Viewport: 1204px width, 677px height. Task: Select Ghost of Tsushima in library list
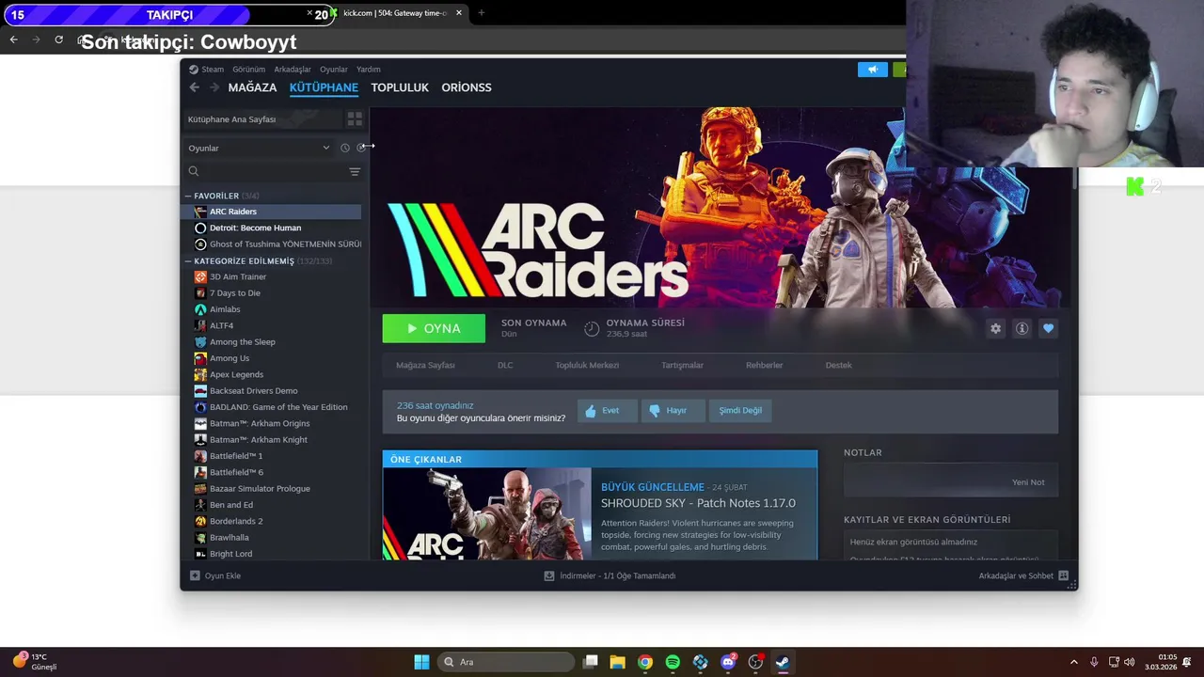pos(271,244)
